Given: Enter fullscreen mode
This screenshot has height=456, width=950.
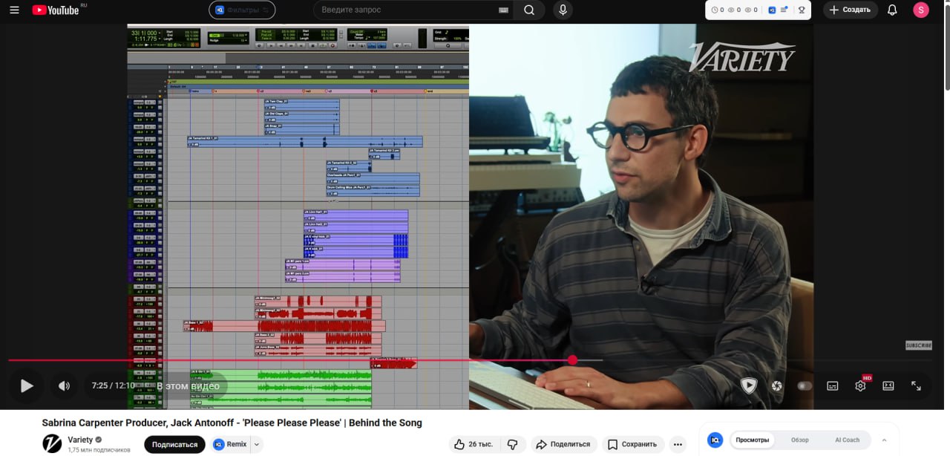Looking at the screenshot, I should point(916,385).
